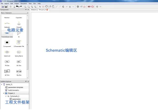Collapse the demo_T1 tree node arrow
158x110 pixels.
pyautogui.click(x=2, y=84)
